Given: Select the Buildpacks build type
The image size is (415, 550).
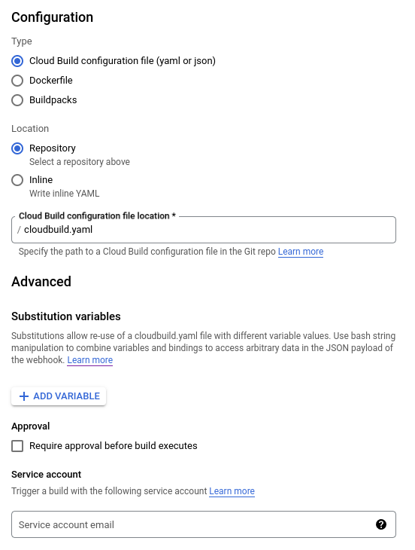Looking at the screenshot, I should click(17, 100).
